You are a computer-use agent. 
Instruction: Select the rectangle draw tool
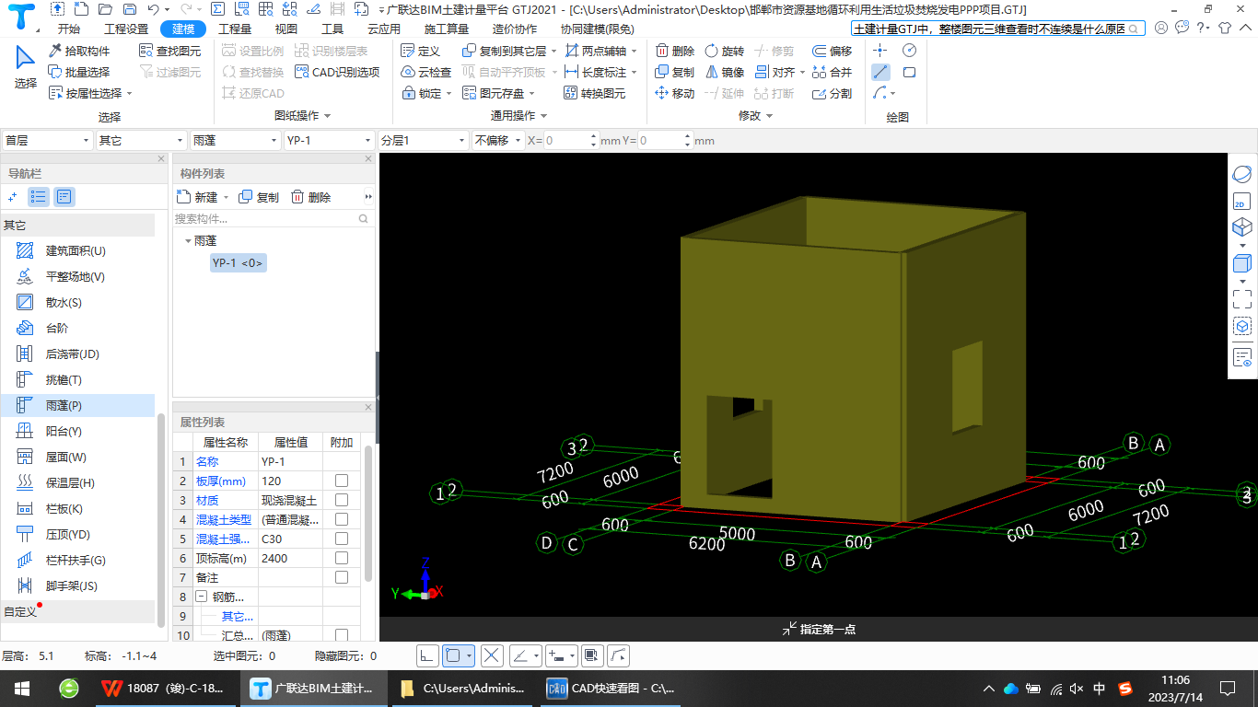point(909,72)
